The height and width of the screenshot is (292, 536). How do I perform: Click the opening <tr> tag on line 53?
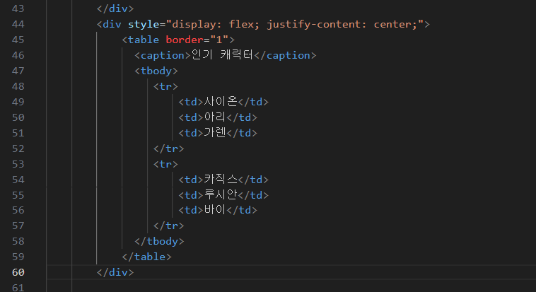click(165, 164)
